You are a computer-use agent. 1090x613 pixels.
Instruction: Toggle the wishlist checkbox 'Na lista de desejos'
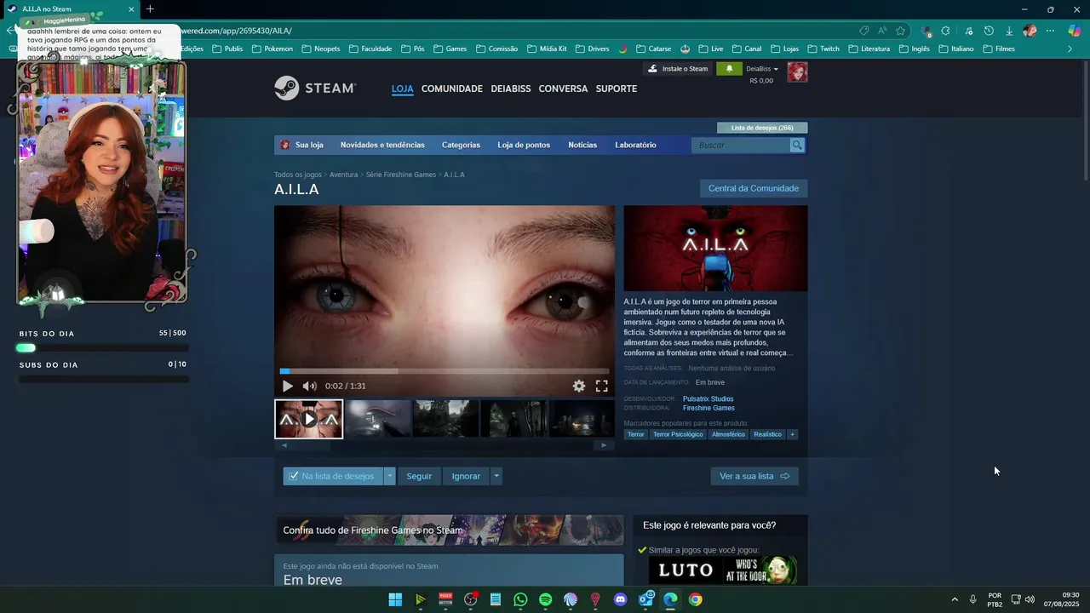[294, 476]
